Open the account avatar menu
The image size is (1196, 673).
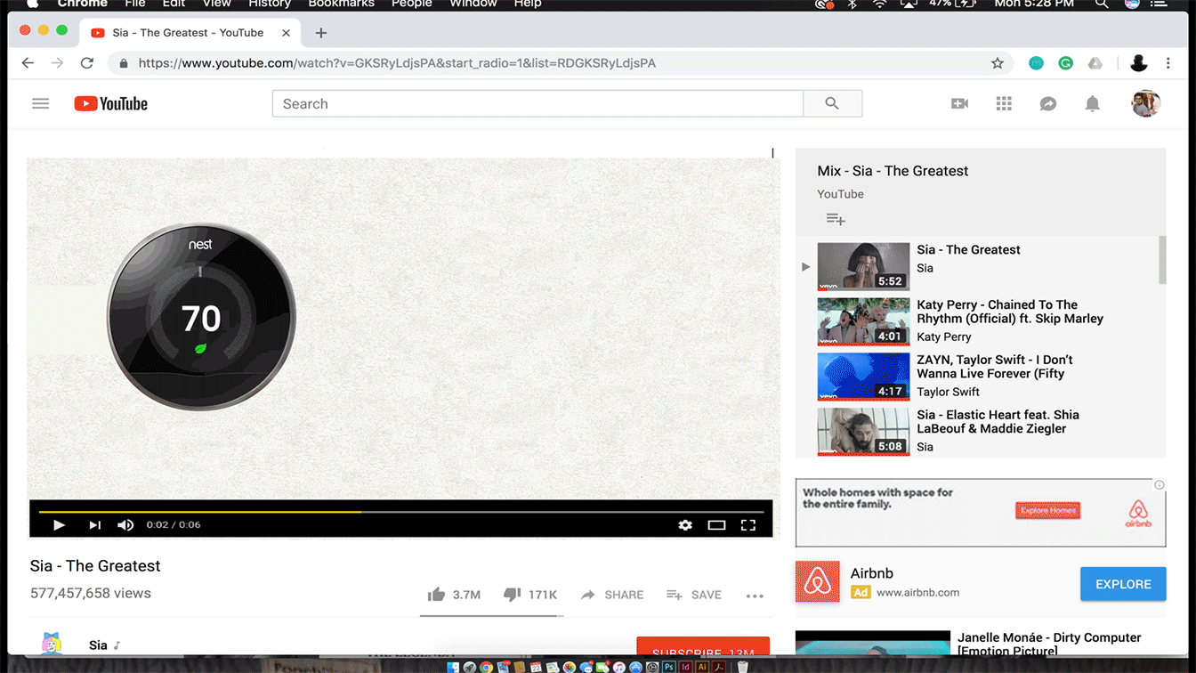1145,103
